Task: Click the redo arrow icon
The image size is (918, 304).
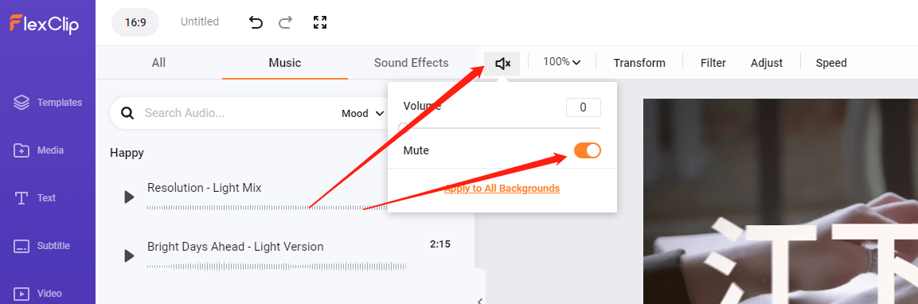Action: pos(285,23)
